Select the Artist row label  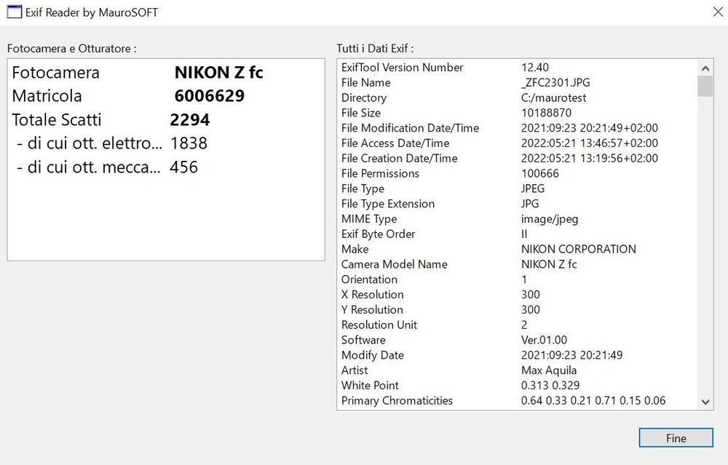[355, 370]
